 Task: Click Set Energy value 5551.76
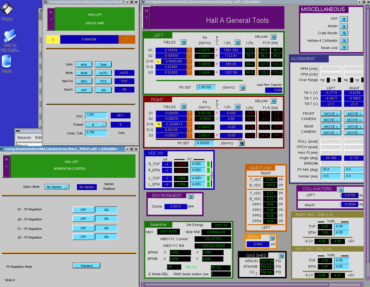coord(221,225)
